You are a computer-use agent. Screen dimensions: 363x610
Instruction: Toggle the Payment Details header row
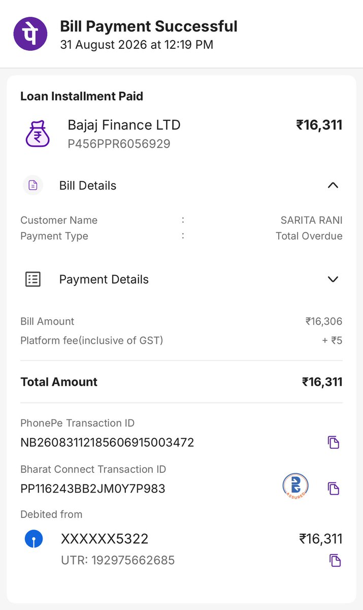pos(181,279)
